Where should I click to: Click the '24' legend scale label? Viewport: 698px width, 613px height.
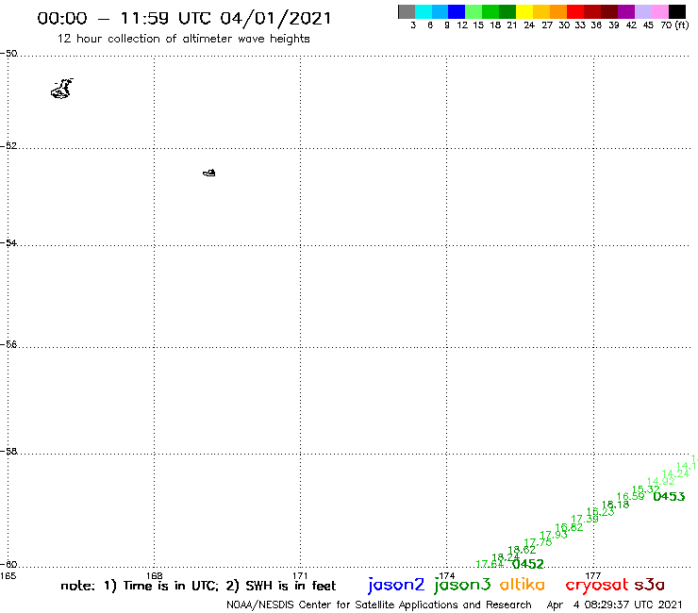tap(529, 25)
